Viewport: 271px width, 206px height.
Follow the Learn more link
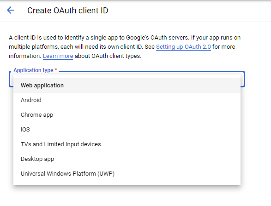click(x=58, y=56)
